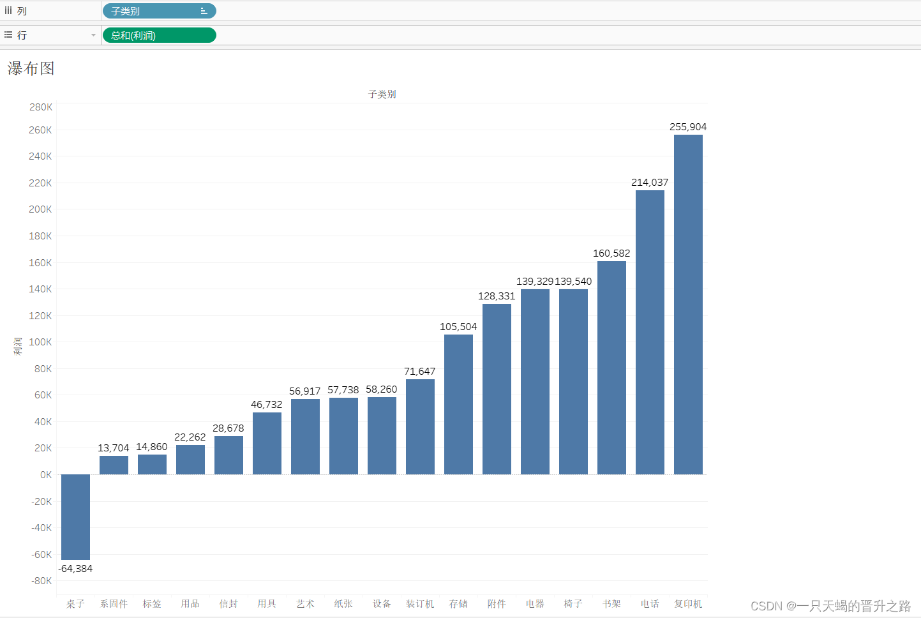Click the 利润 vertical axis title
The height and width of the screenshot is (618, 921).
coord(18,346)
